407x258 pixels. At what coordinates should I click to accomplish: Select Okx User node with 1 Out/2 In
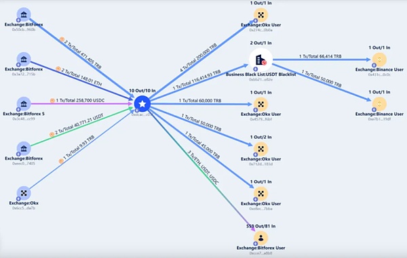click(260, 149)
